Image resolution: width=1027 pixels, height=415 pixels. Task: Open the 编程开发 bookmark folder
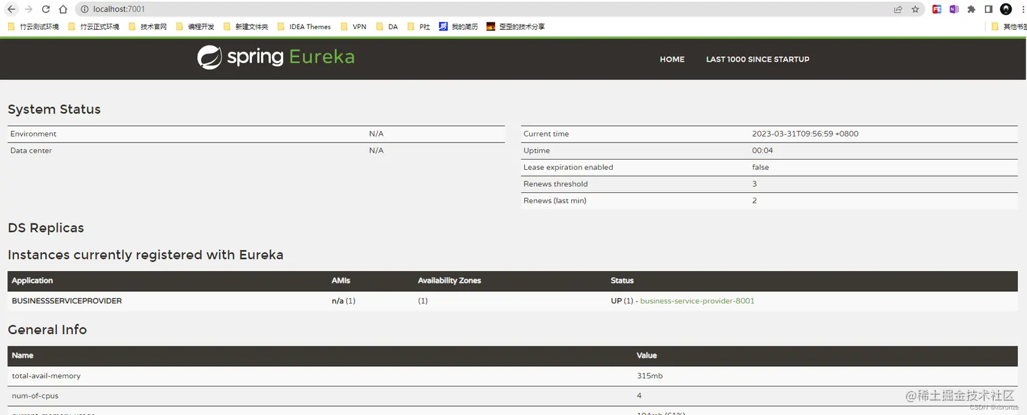coord(195,26)
